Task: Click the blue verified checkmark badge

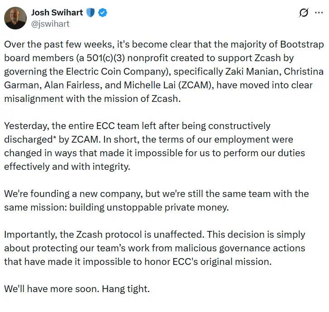Action: (103, 13)
